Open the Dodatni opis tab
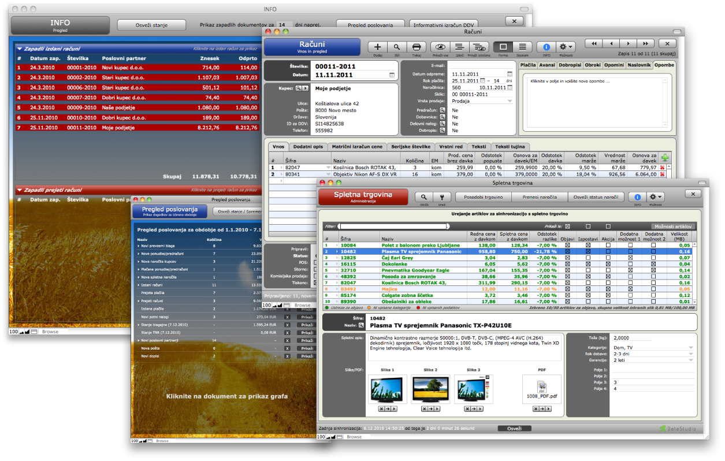The width and height of the screenshot is (725, 461). click(x=307, y=147)
